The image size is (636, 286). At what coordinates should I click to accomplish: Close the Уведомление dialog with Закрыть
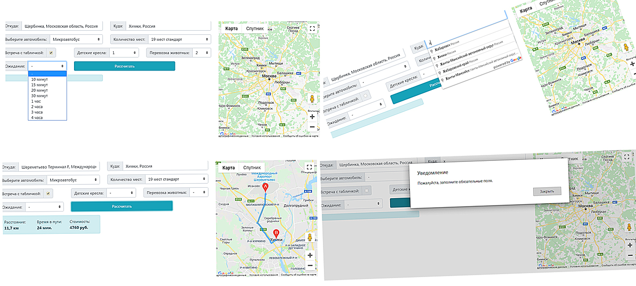tap(547, 191)
